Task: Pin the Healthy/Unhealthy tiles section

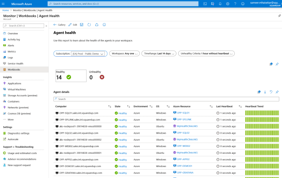Action: click(x=277, y=64)
